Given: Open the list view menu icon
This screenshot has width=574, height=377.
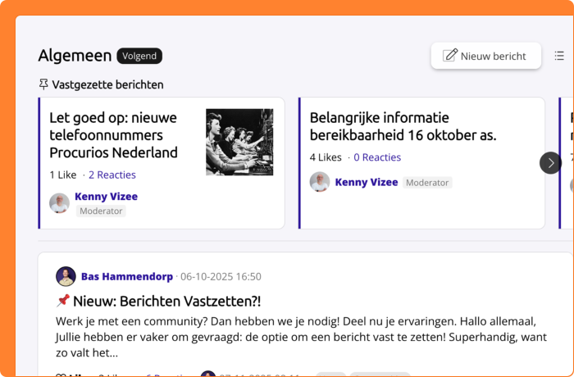Looking at the screenshot, I should (559, 56).
